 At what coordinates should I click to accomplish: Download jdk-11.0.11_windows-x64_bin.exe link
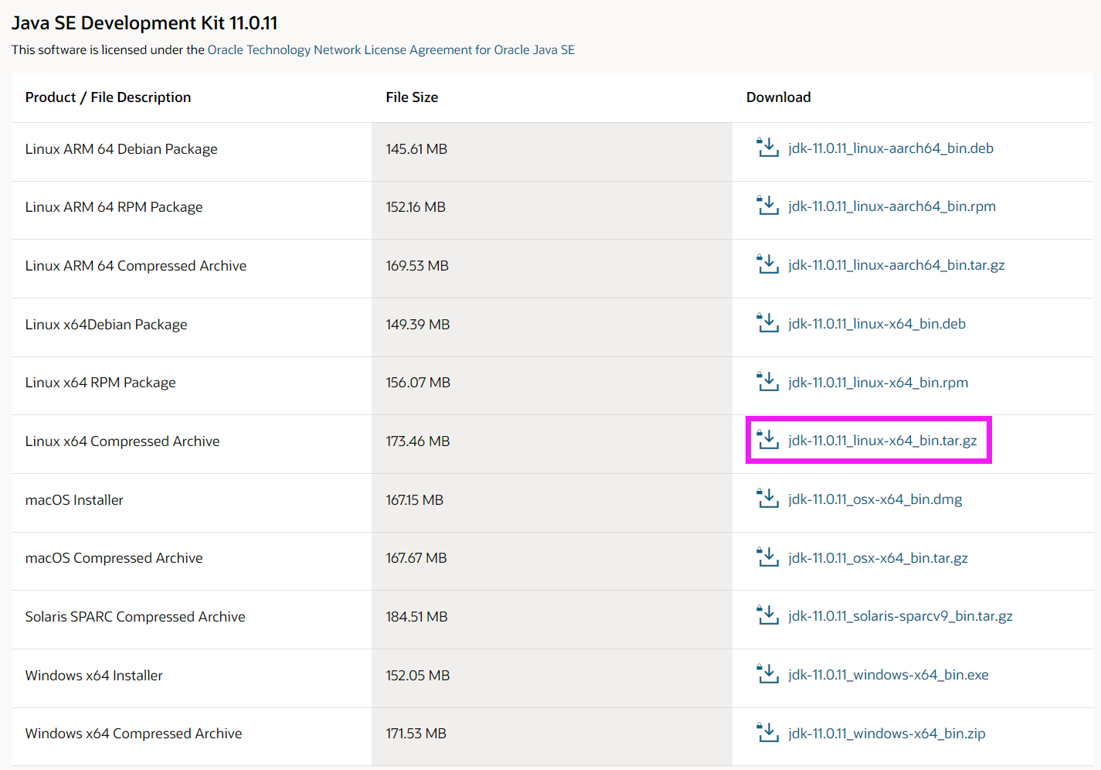(x=889, y=675)
